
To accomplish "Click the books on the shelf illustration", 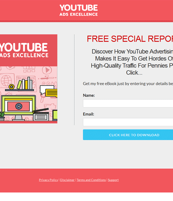I will (25, 83).
